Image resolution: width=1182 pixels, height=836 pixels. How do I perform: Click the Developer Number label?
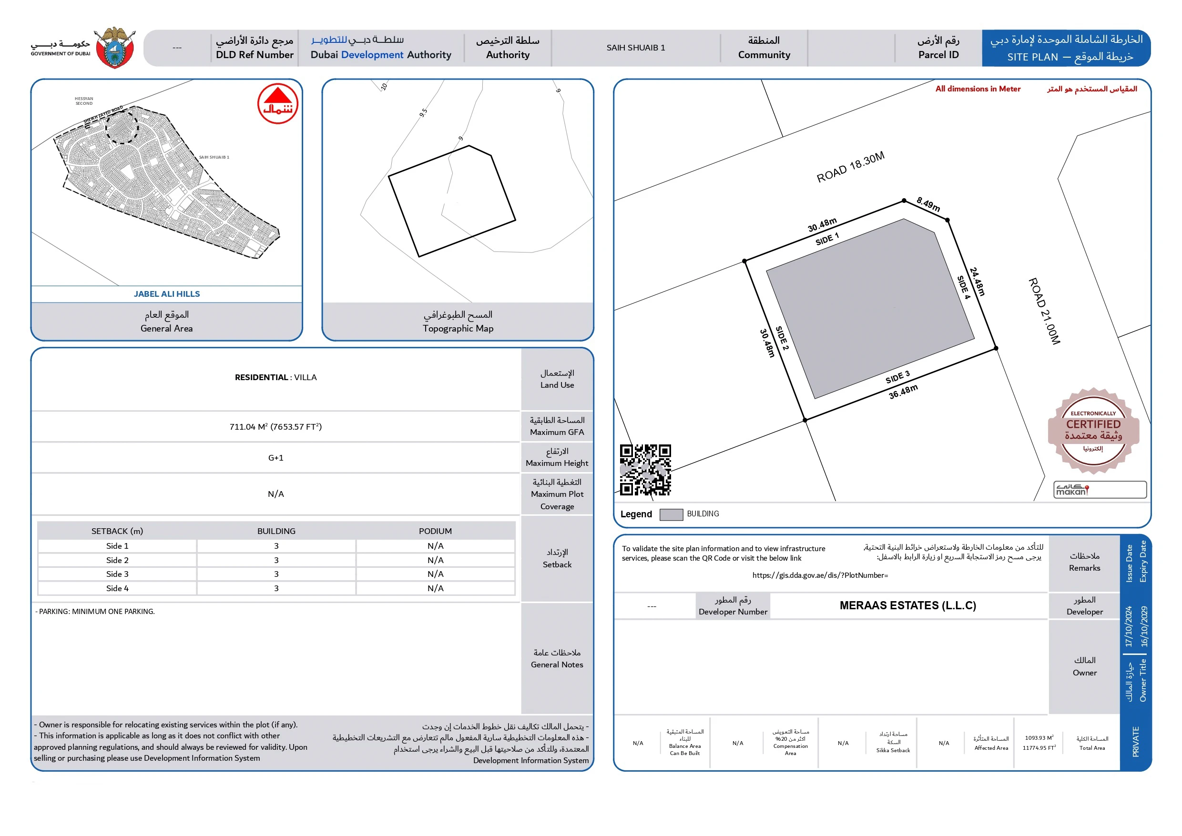click(x=733, y=606)
